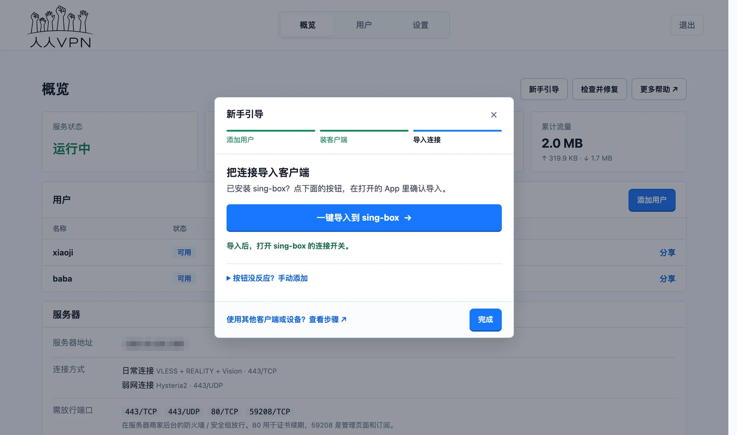The image size is (737, 435).
Task: Open 新手引导 button on overview page
Action: click(x=544, y=89)
